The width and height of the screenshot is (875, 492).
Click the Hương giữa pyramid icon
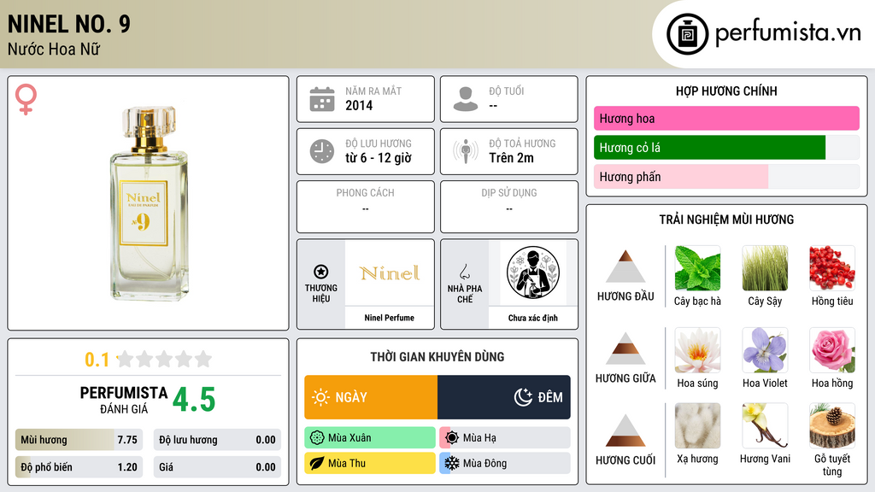pyautogui.click(x=625, y=348)
